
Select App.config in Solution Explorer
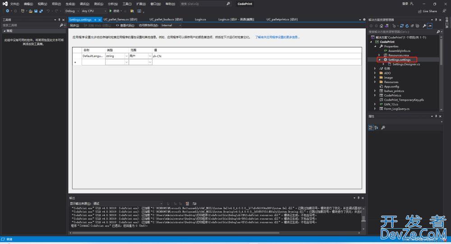tap(391, 86)
